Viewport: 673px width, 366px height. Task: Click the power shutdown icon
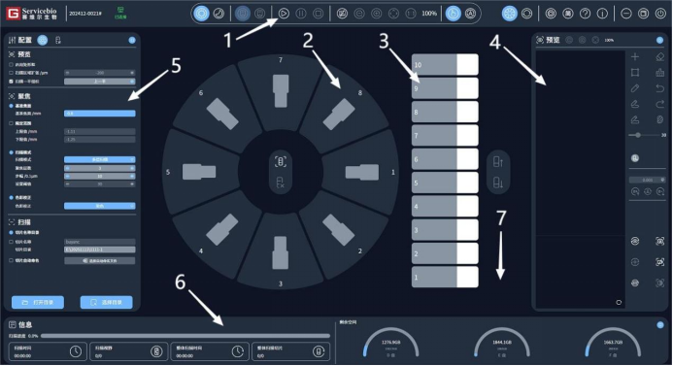coord(660,14)
